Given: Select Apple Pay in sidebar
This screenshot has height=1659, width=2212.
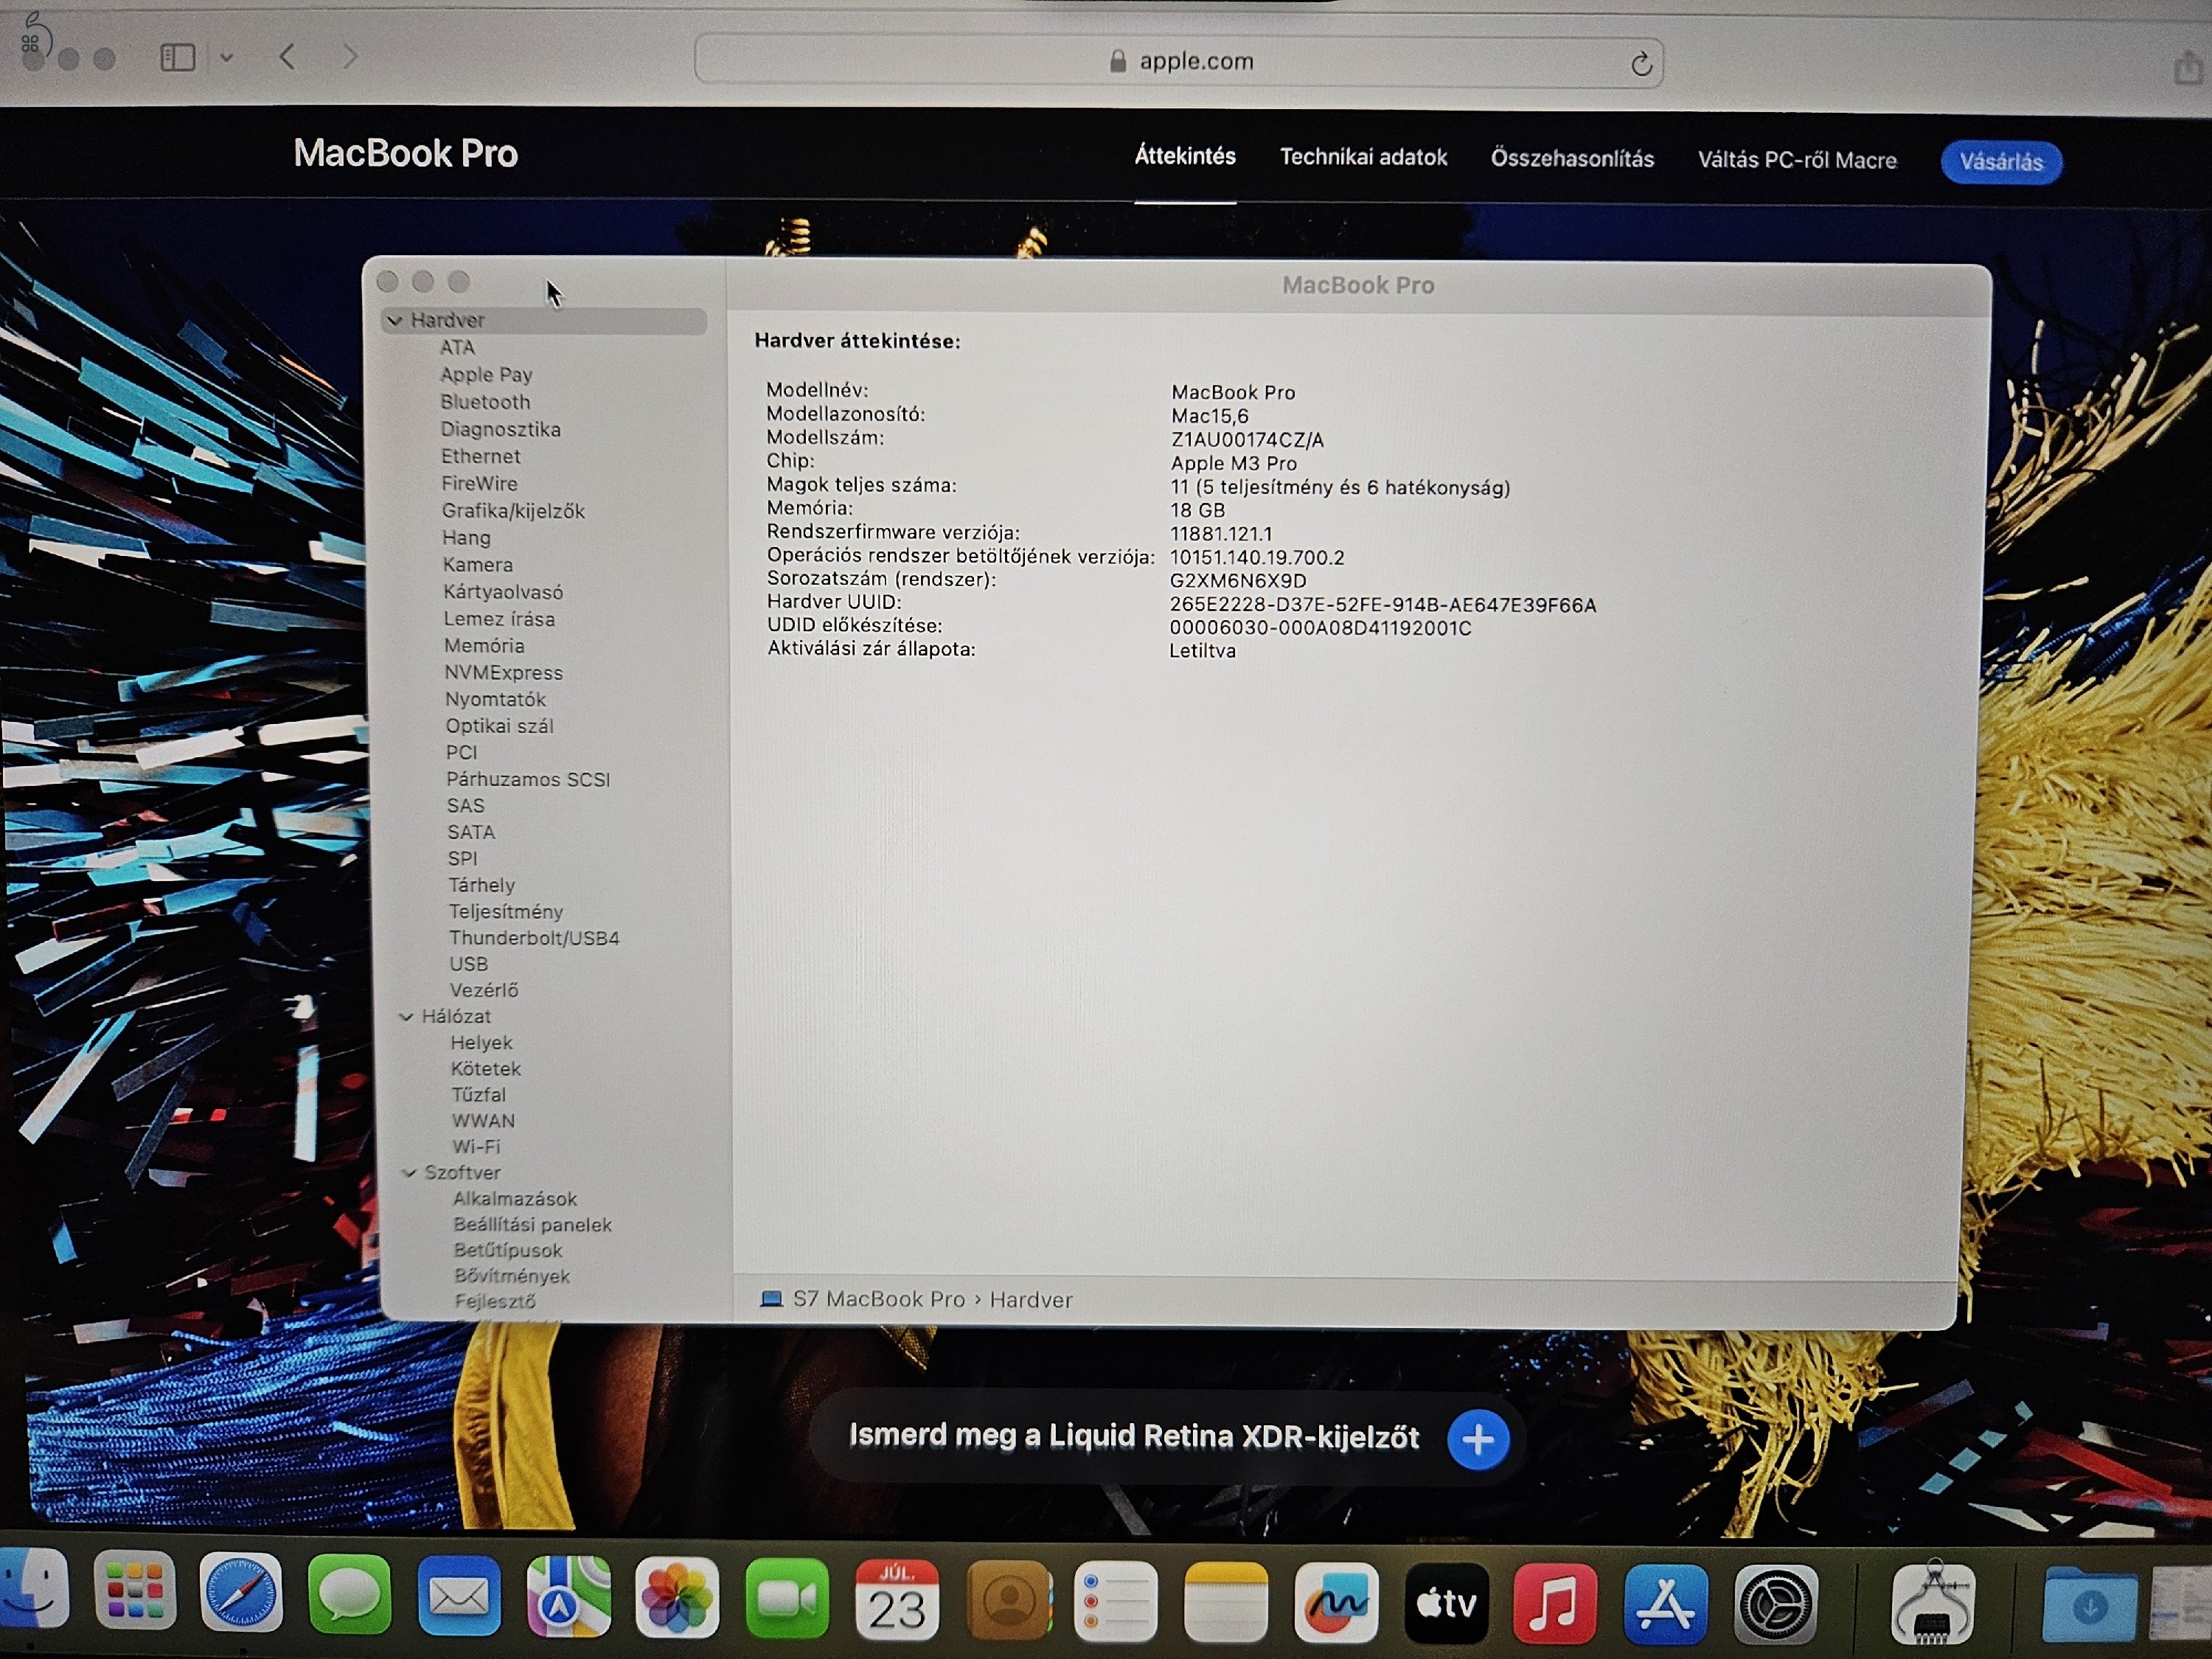Looking at the screenshot, I should click(486, 374).
